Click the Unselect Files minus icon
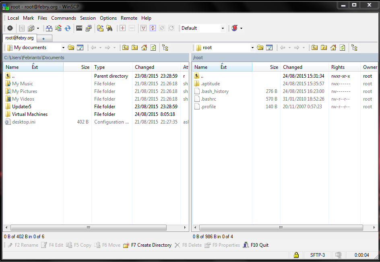380x262 pixels. (x=132, y=28)
